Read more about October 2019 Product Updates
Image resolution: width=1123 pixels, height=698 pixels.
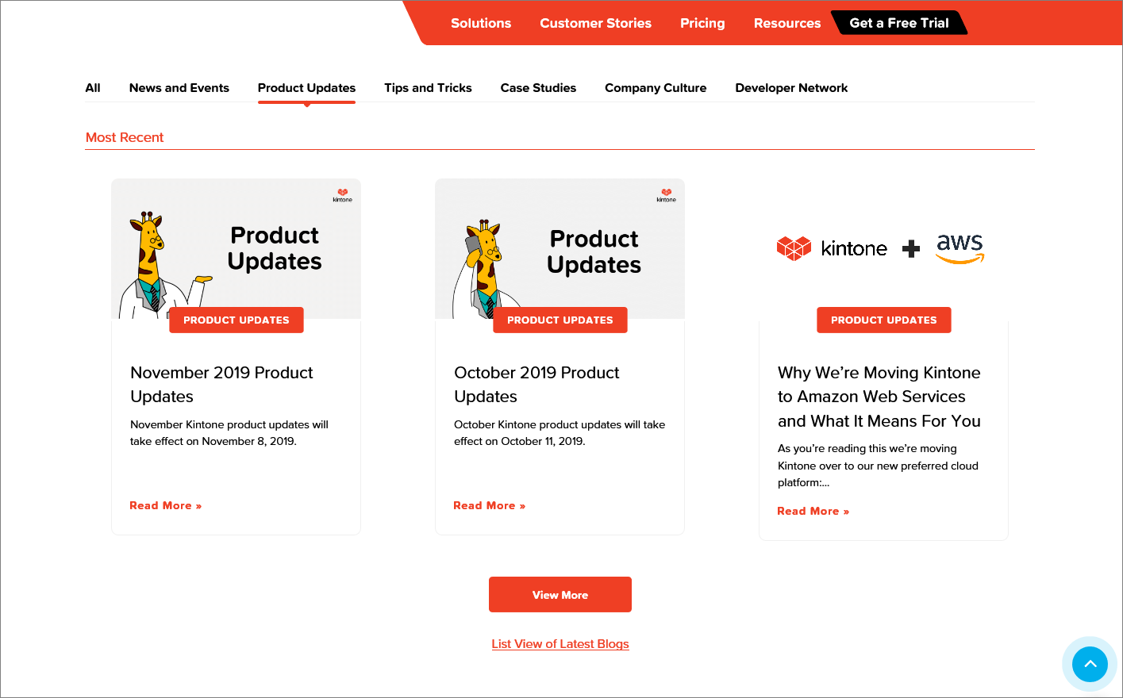click(489, 505)
